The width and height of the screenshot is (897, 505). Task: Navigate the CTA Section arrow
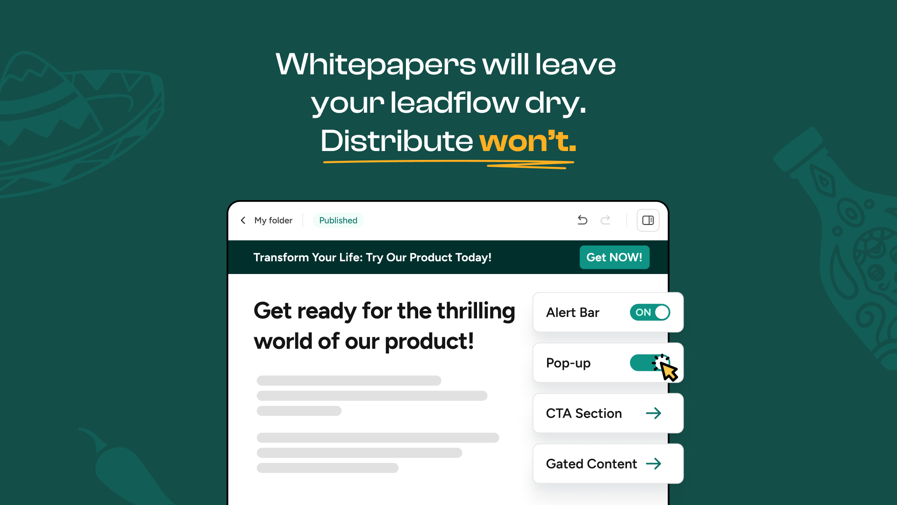(x=655, y=413)
